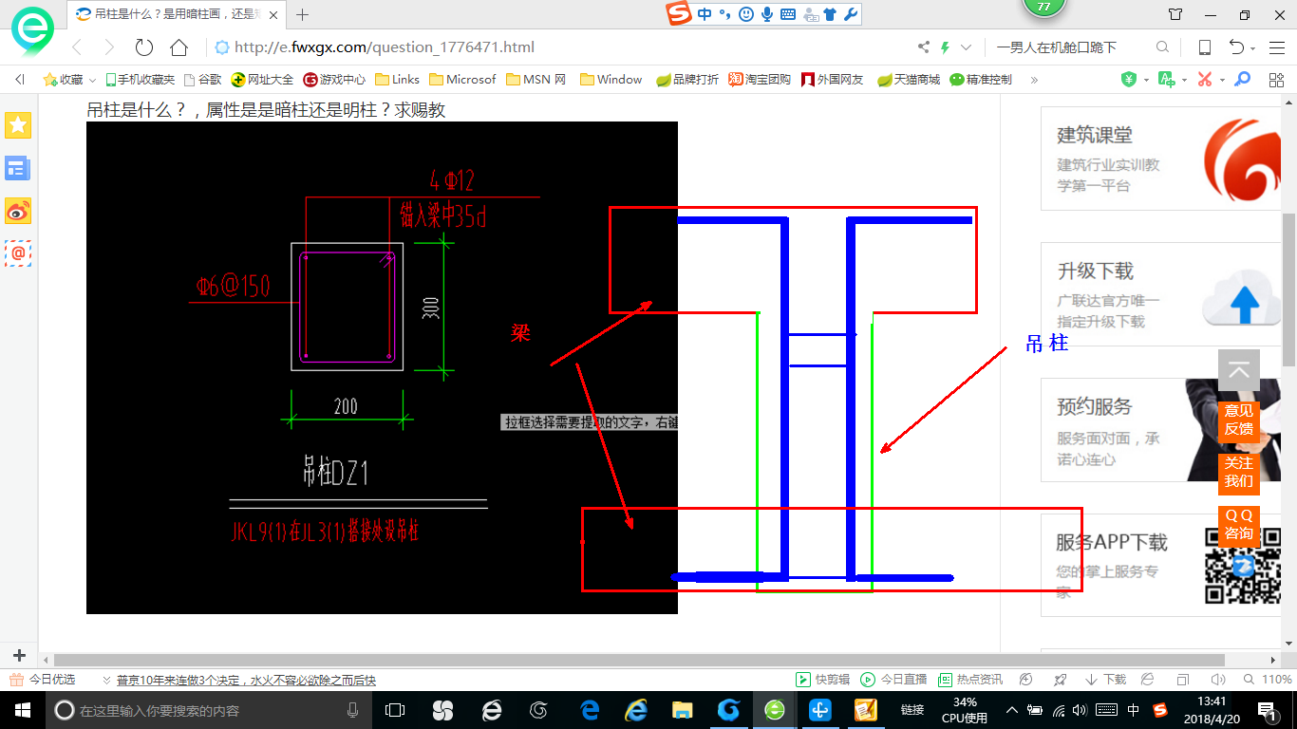The width and height of the screenshot is (1297, 729).
Task: Reload the page with the refresh icon
Action: click(x=144, y=47)
